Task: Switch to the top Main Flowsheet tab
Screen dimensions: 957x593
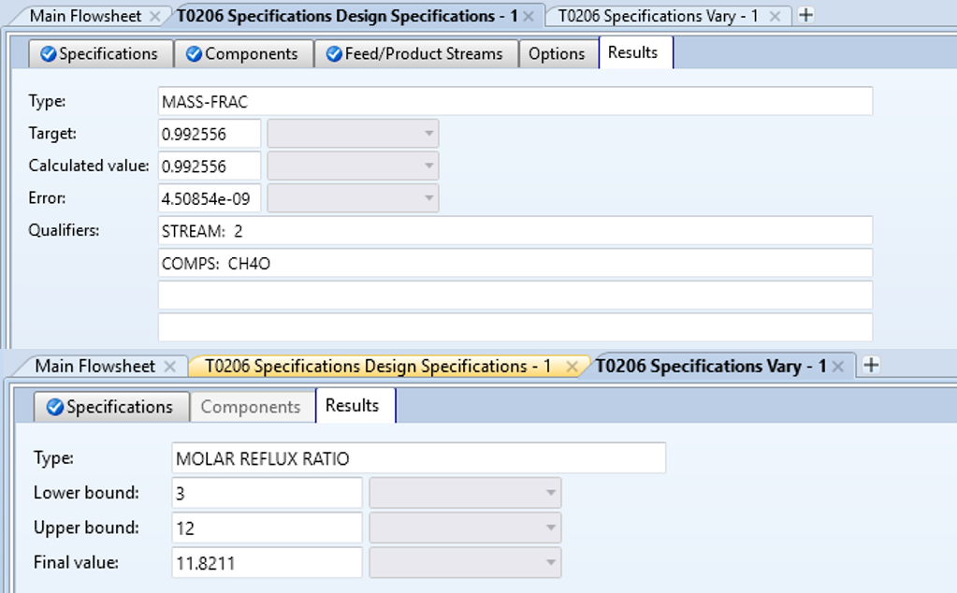Action: 84,16
